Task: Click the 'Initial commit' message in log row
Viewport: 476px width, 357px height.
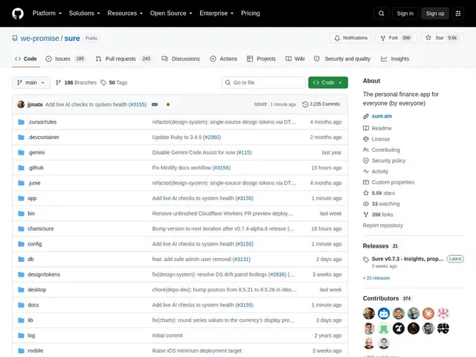Action: pos(167,335)
